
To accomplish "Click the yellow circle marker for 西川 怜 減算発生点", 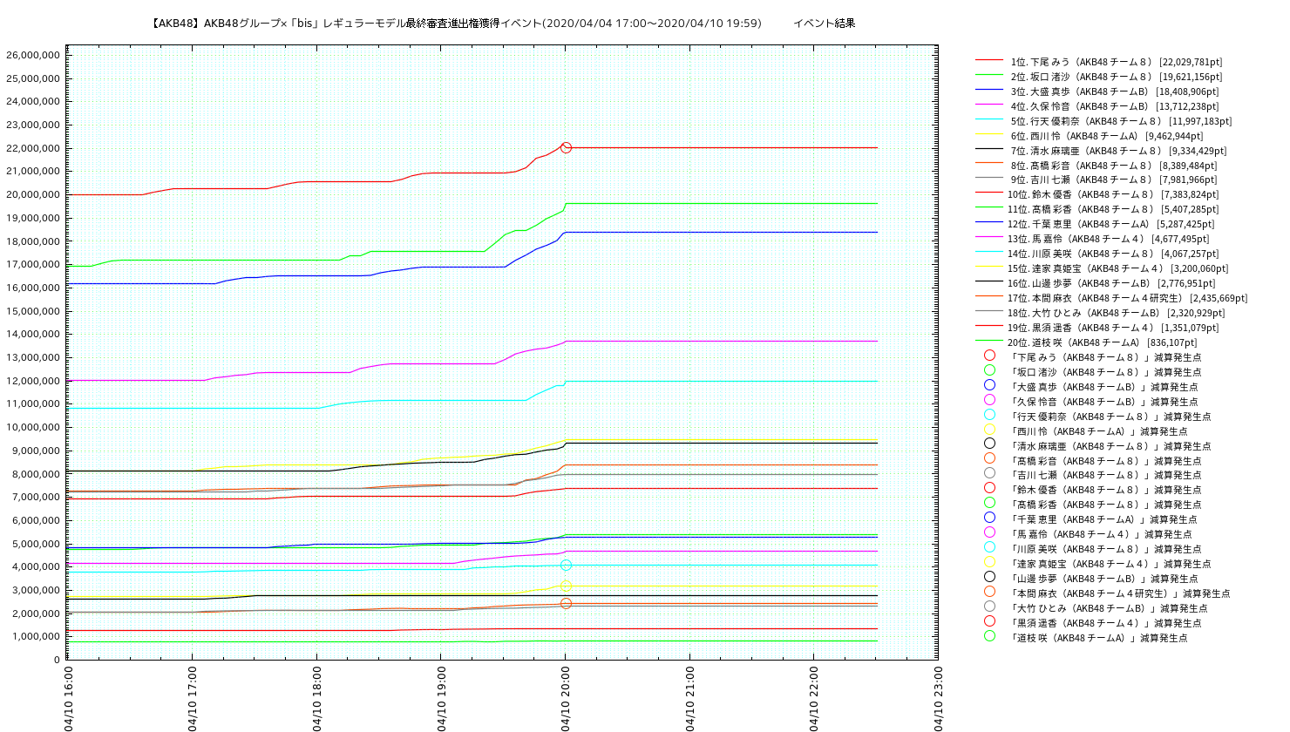I will tap(989, 430).
